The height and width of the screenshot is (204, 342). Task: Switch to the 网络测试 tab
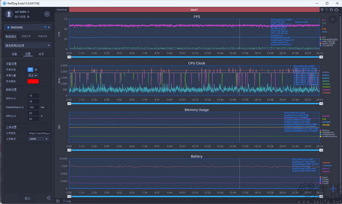(42, 36)
